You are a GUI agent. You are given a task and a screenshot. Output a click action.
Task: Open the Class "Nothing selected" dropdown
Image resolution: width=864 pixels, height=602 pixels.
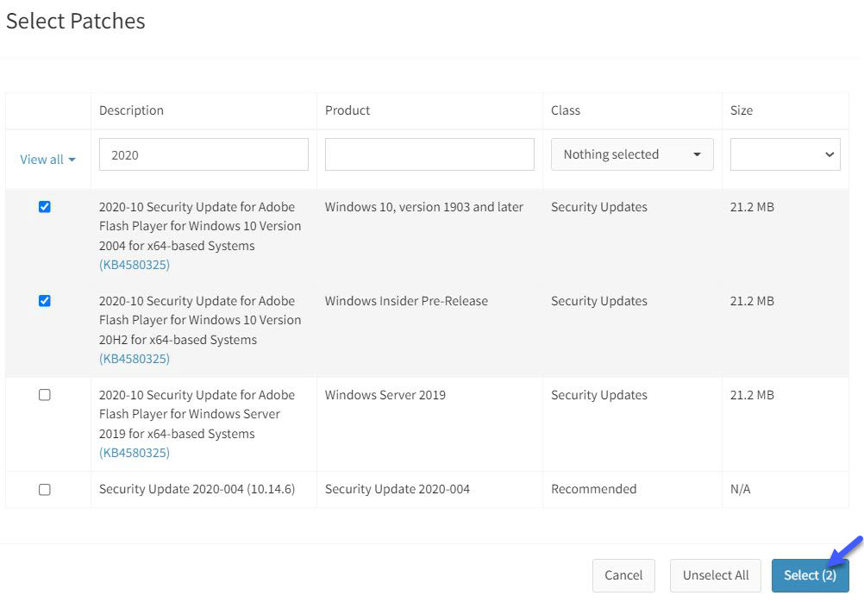coord(632,154)
